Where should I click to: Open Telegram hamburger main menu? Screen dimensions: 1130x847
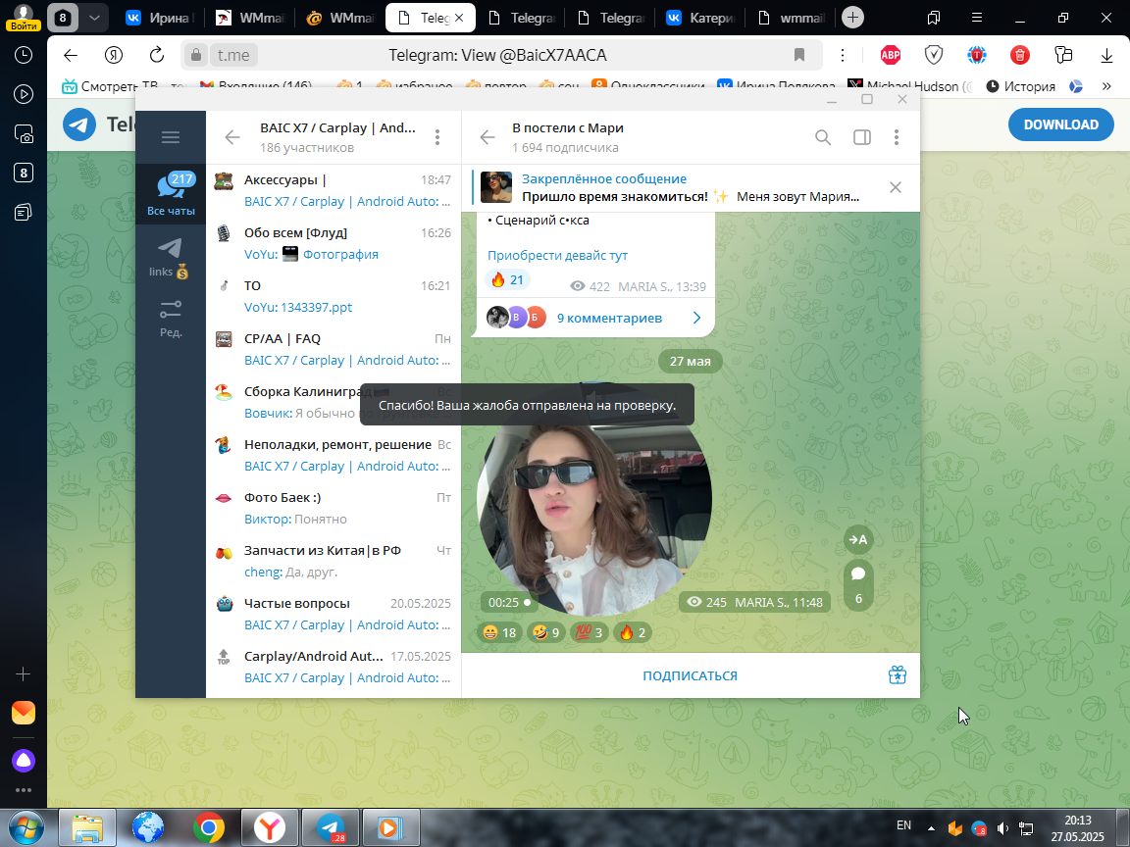tap(171, 137)
